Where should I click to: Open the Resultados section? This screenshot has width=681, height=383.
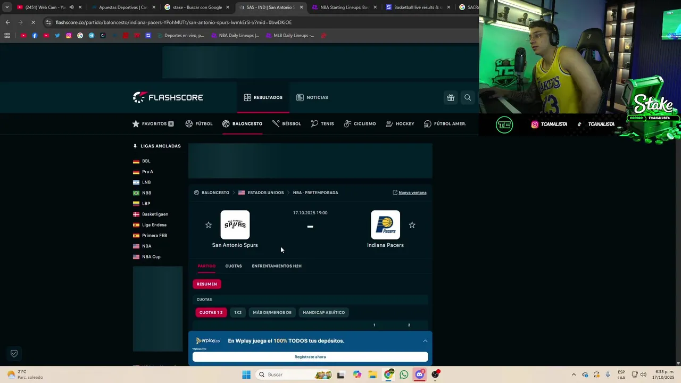[263, 97]
